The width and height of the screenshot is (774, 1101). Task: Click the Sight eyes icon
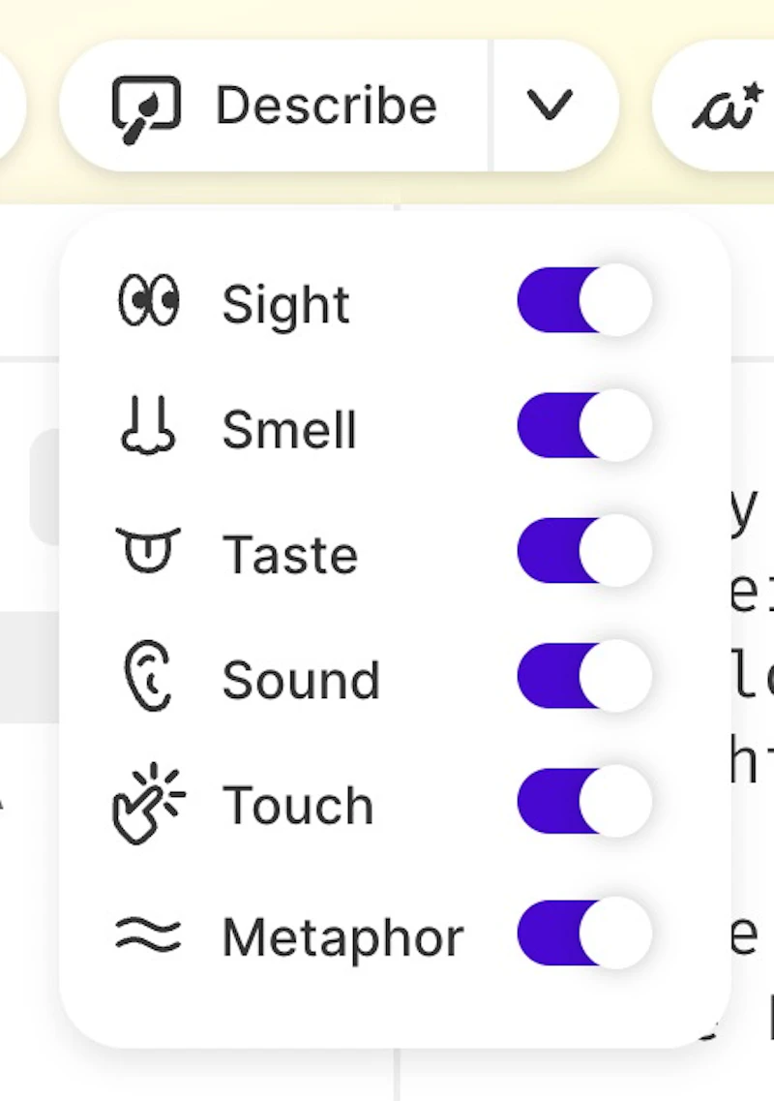[148, 302]
